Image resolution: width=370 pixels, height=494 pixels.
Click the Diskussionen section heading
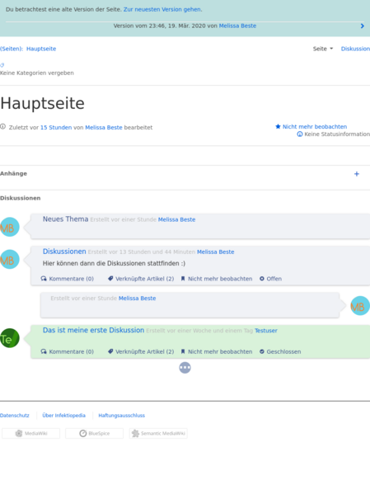click(20, 198)
